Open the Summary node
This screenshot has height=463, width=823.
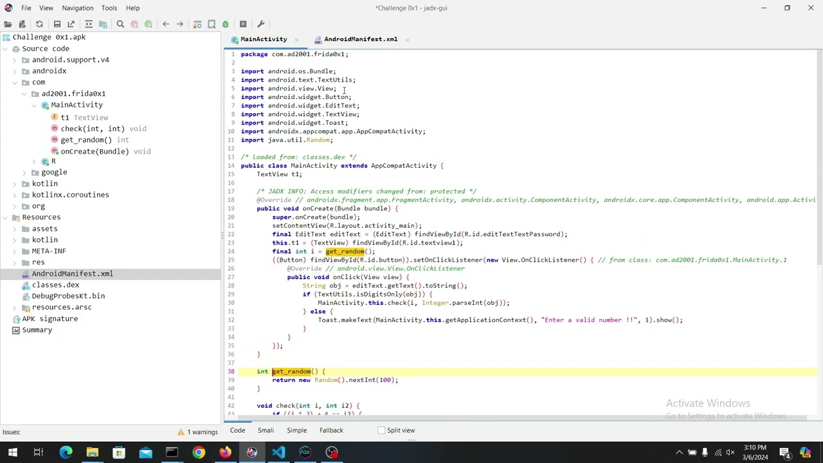click(32, 330)
